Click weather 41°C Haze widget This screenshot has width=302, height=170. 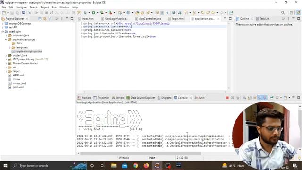pyautogui.click(x=233, y=166)
